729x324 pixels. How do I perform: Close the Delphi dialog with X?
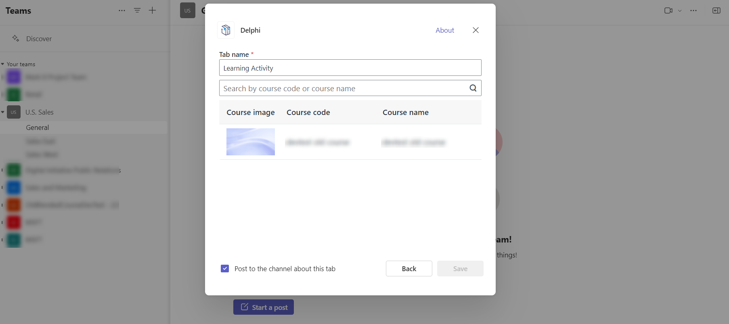[476, 30]
